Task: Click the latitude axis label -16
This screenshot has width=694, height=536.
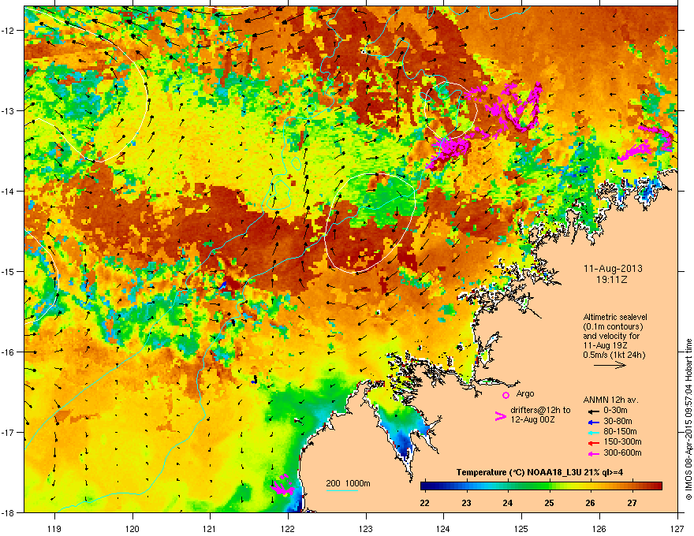Action: coord(8,352)
